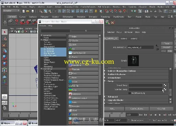
Task: Switch to the Polygons shelf tab
Action: pos(44,17)
